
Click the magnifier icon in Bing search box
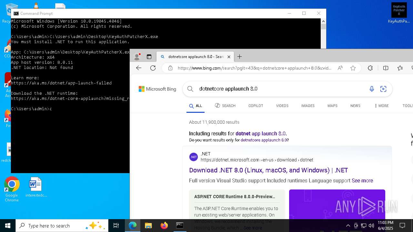[190, 89]
